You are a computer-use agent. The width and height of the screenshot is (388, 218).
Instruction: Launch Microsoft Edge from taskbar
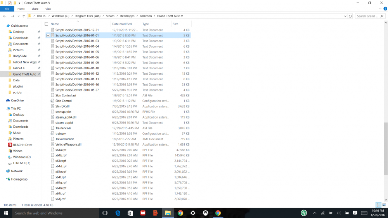pyautogui.click(x=118, y=213)
